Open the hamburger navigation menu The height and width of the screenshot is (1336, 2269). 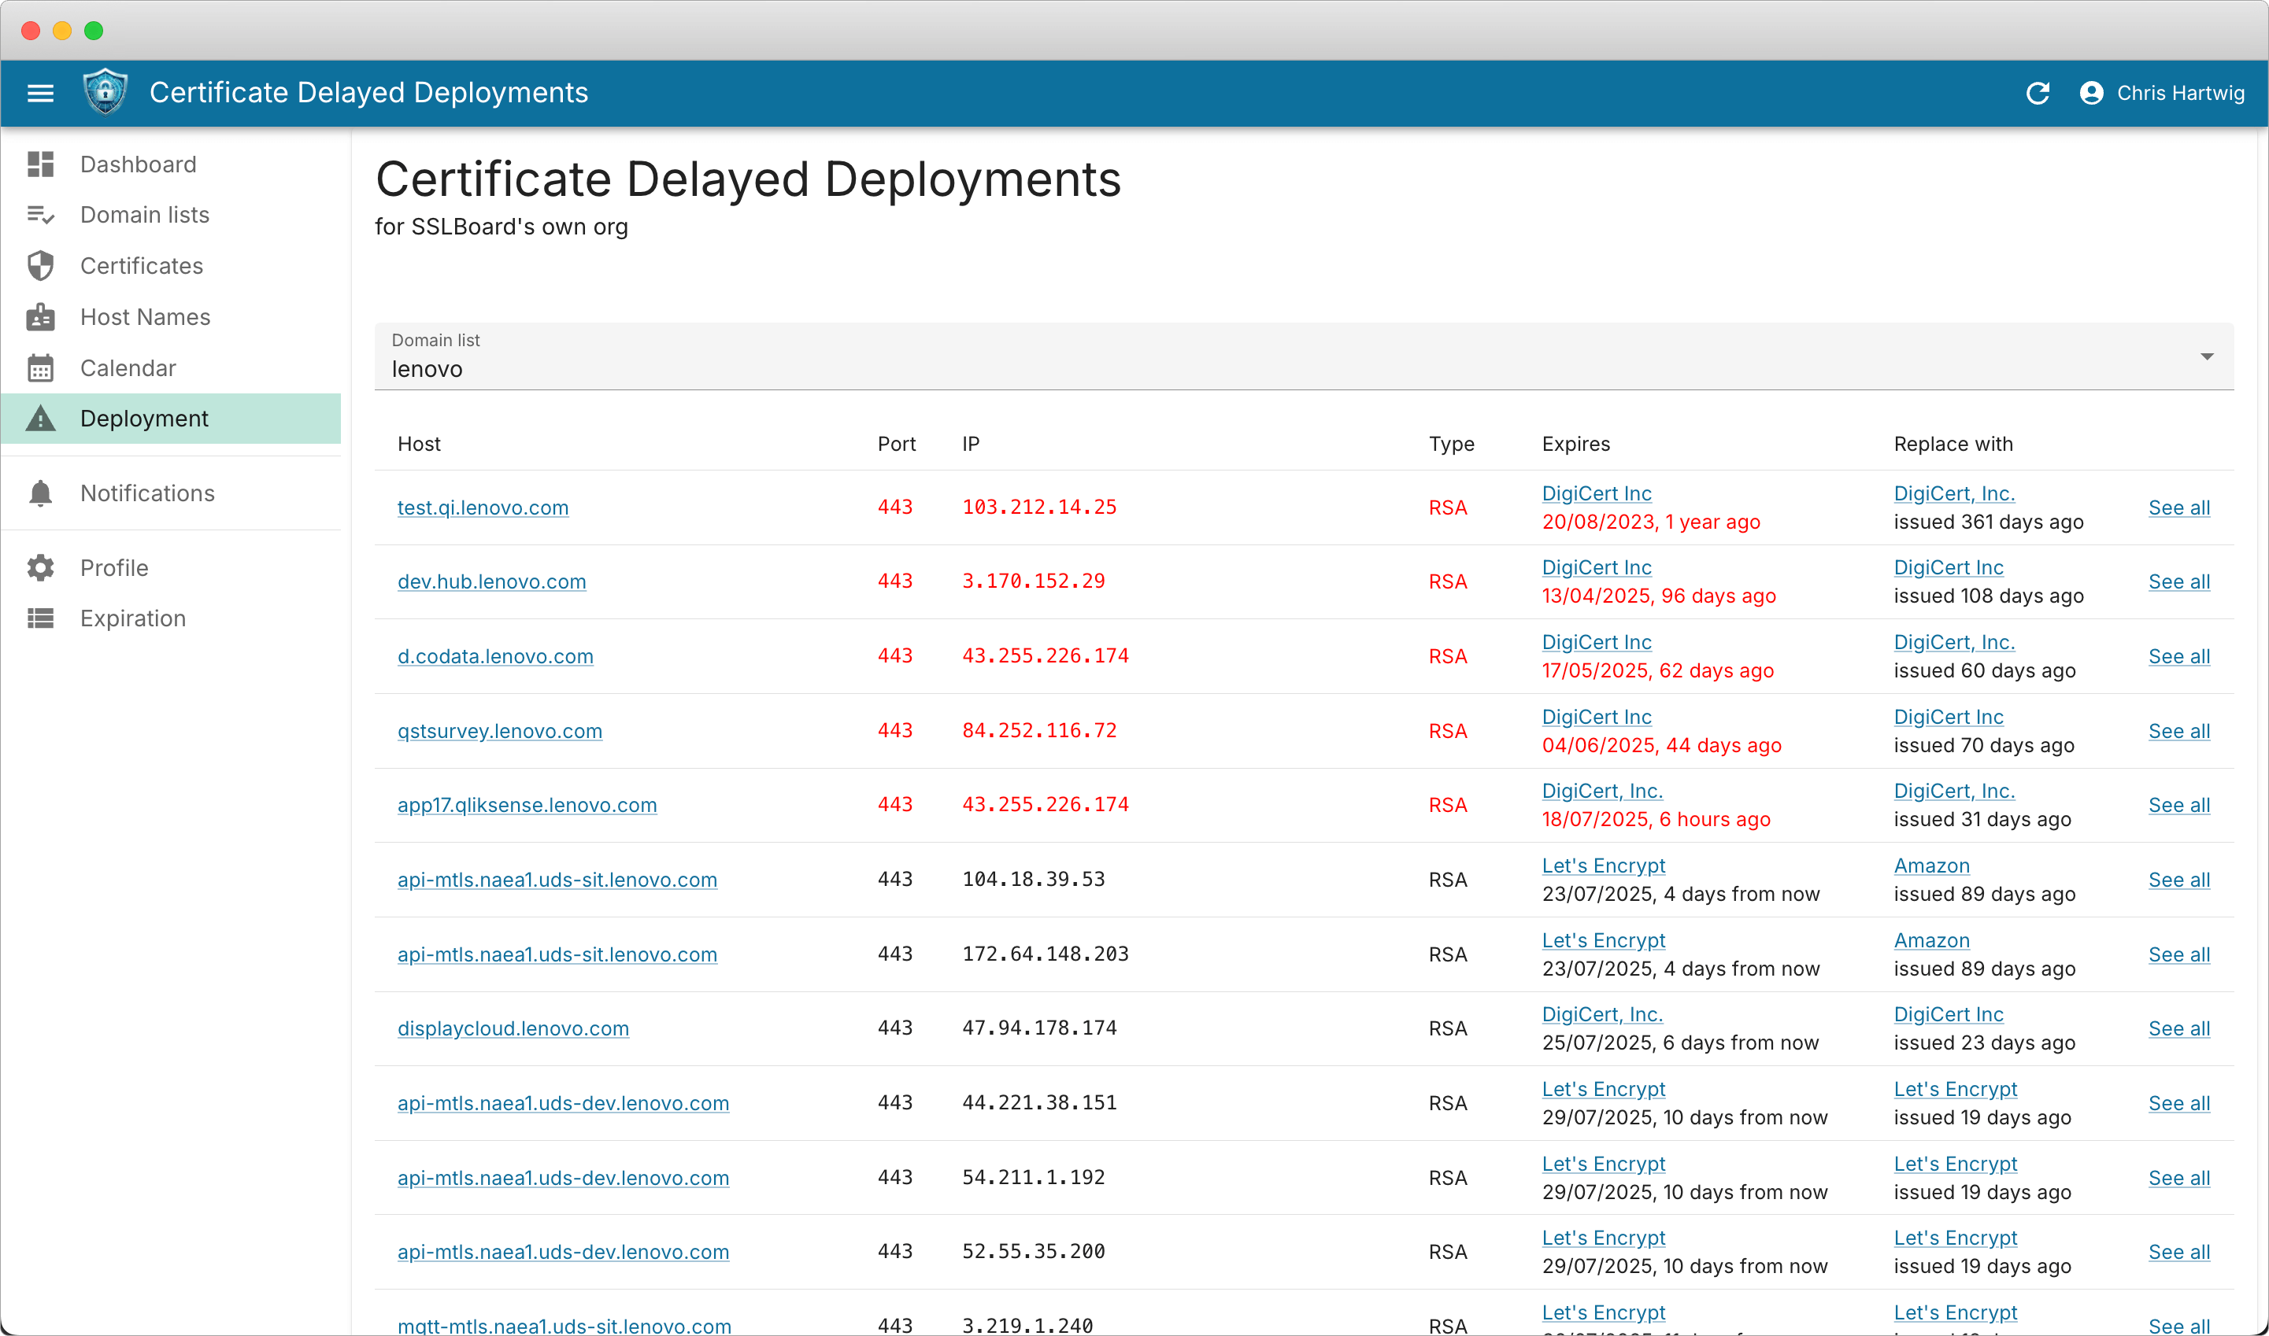point(40,93)
